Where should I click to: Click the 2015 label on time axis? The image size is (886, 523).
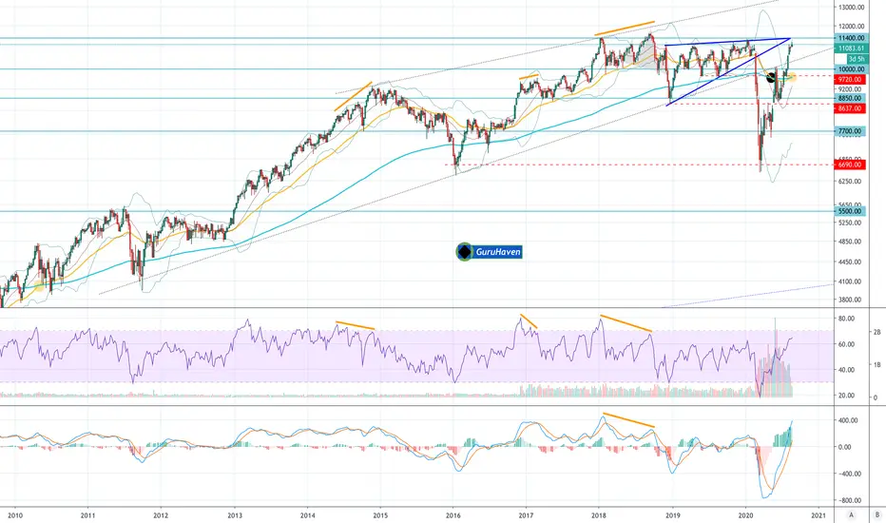tap(380, 515)
